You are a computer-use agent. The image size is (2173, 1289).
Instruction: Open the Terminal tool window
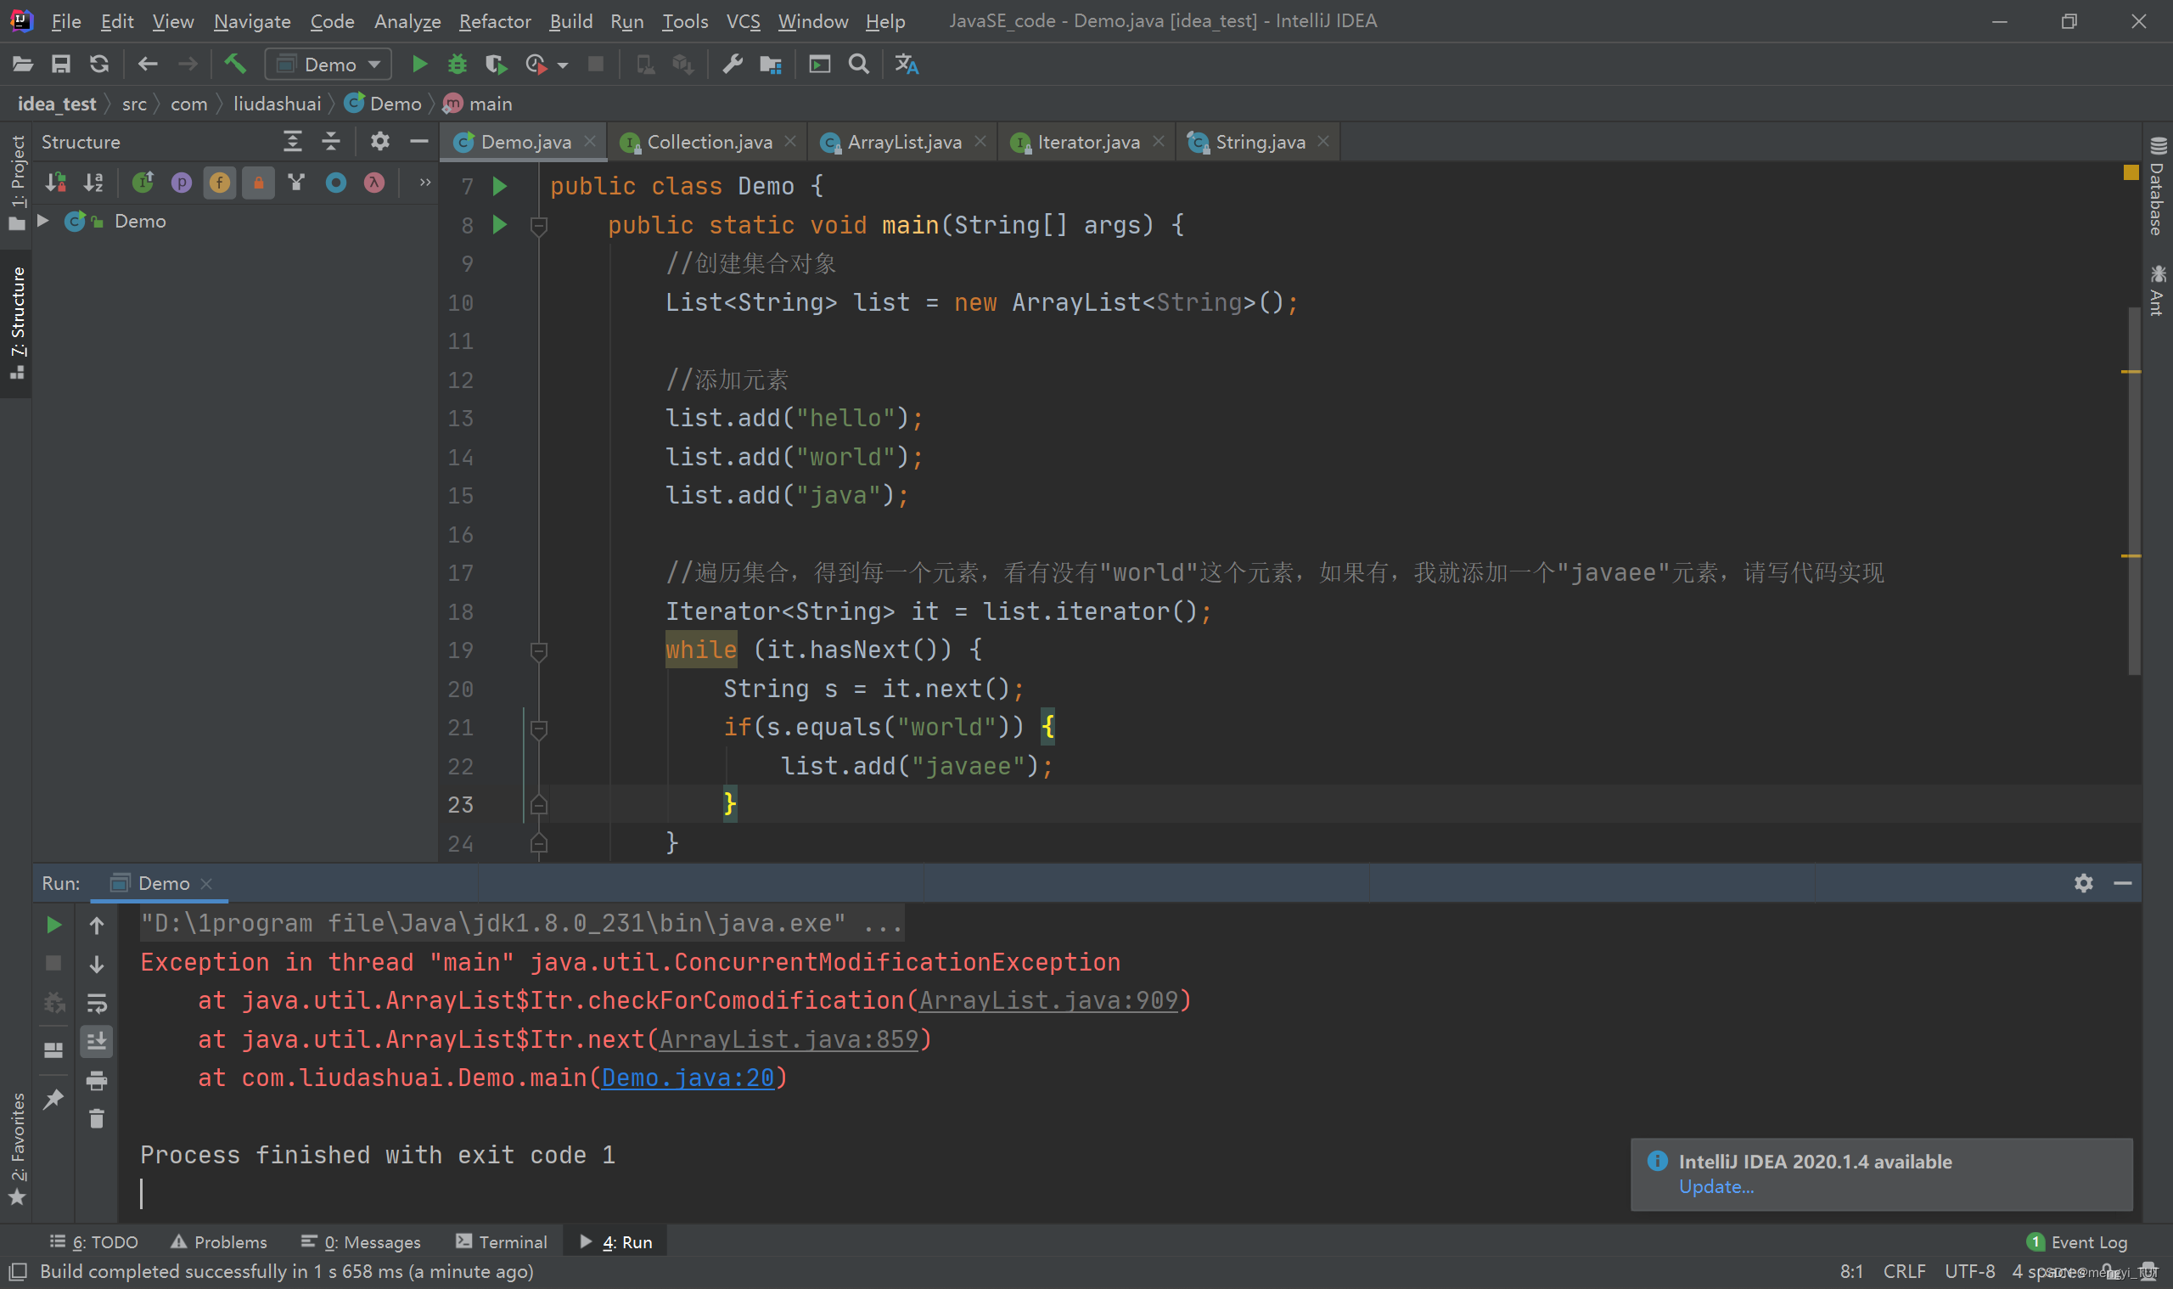click(501, 1242)
